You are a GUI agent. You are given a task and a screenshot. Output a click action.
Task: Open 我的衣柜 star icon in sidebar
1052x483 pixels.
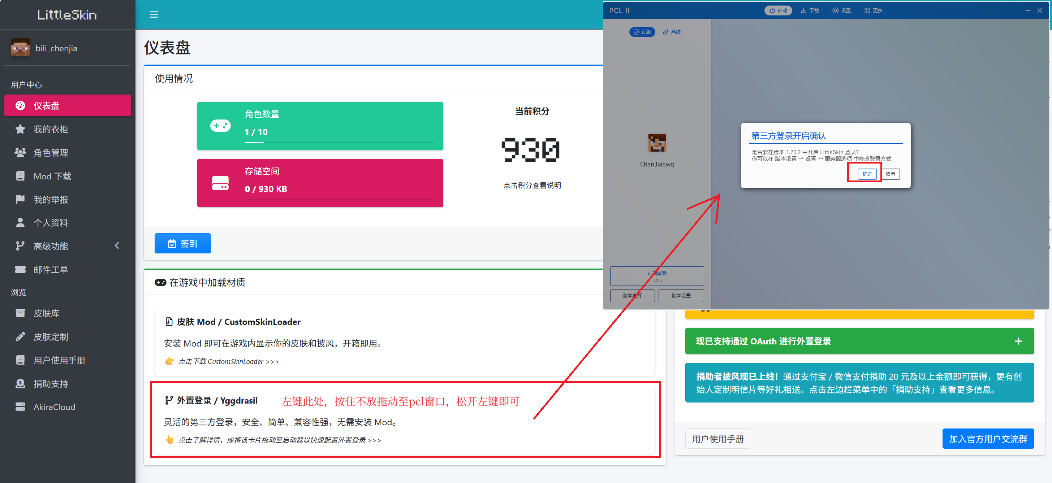pyautogui.click(x=20, y=129)
